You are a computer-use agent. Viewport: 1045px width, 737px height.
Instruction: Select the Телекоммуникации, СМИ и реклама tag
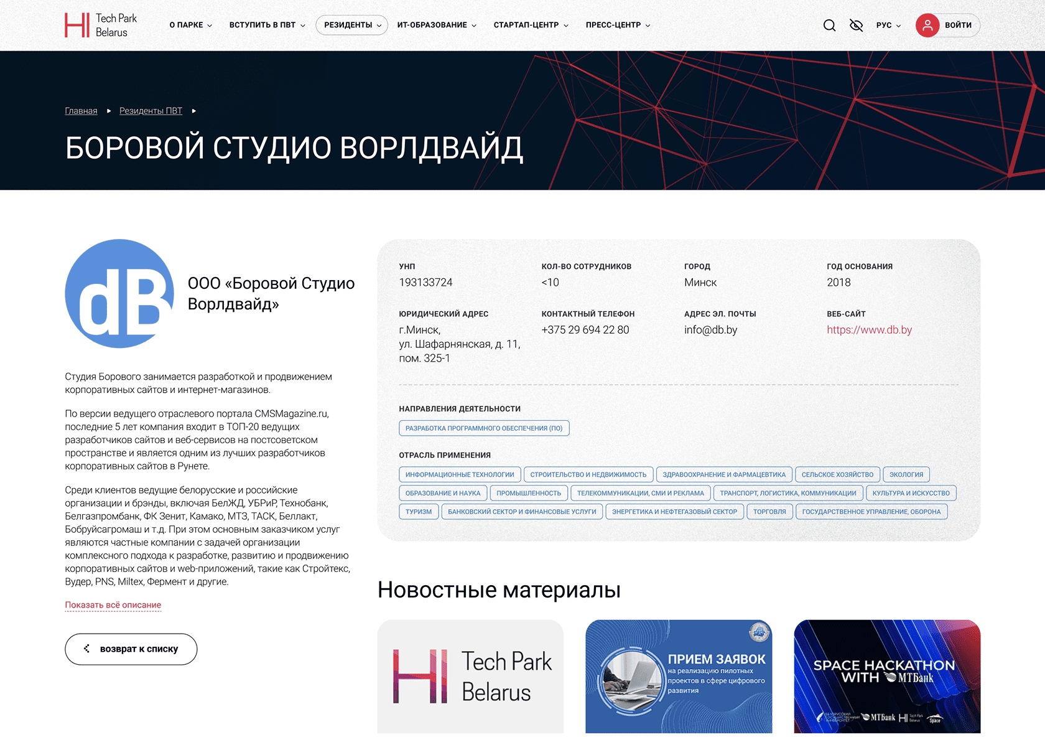tap(641, 493)
